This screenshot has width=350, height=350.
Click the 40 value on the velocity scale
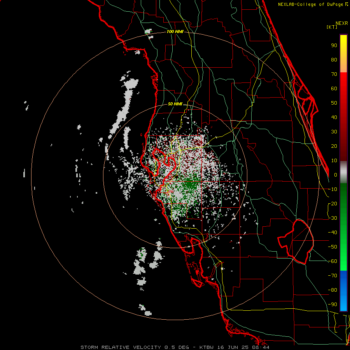[334, 117]
